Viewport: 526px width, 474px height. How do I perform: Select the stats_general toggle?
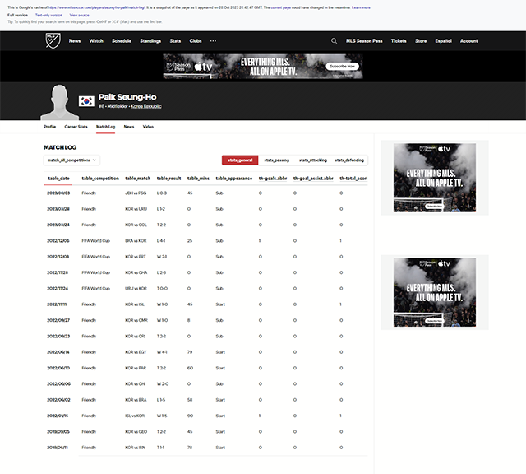point(240,160)
